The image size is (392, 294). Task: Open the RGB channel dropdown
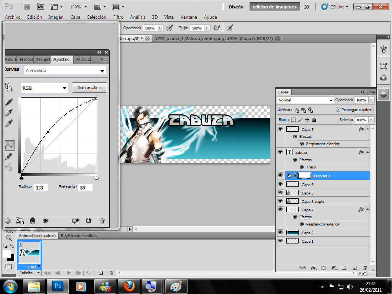point(44,88)
